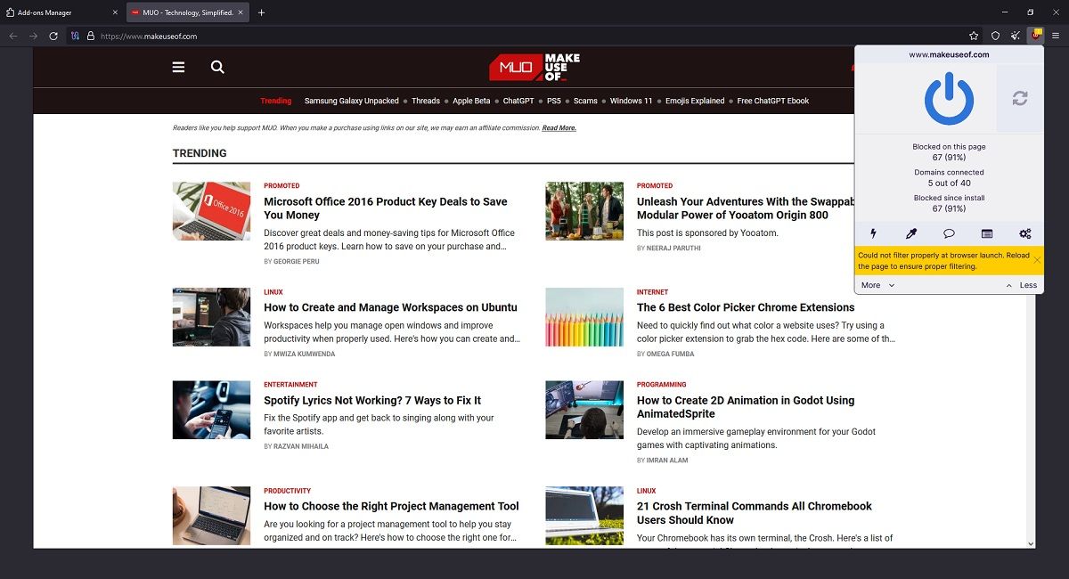Bookmark the page with the star icon
Viewport: 1069px width, 579px height.
973,36
